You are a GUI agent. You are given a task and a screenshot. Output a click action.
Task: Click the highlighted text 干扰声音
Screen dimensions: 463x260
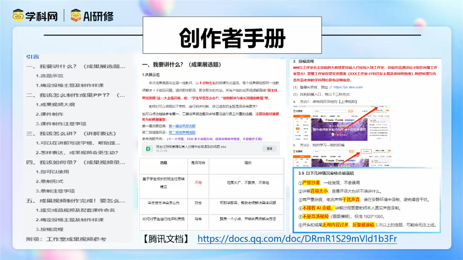(x=351, y=200)
